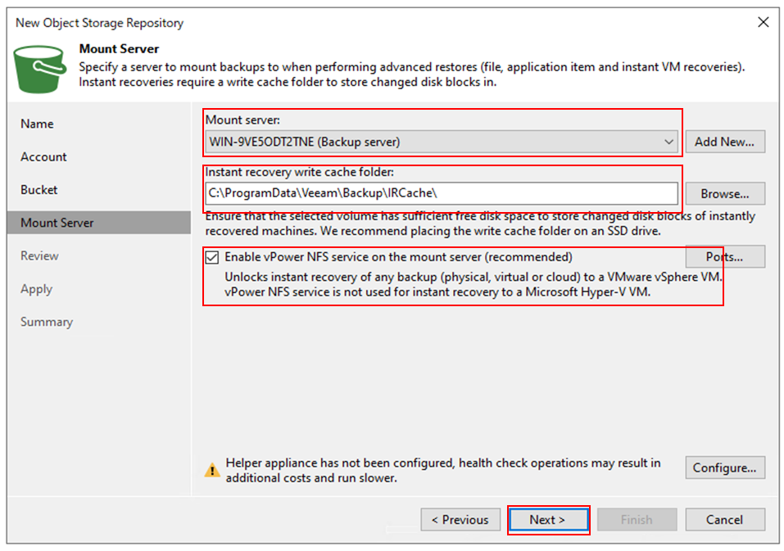Click the Mount Server heading text
Screen dimensions: 784x551
point(119,49)
